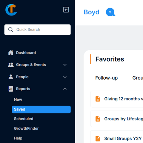Collapse the Reports menu chevron
This screenshot has width=143, height=143.
point(65,89)
